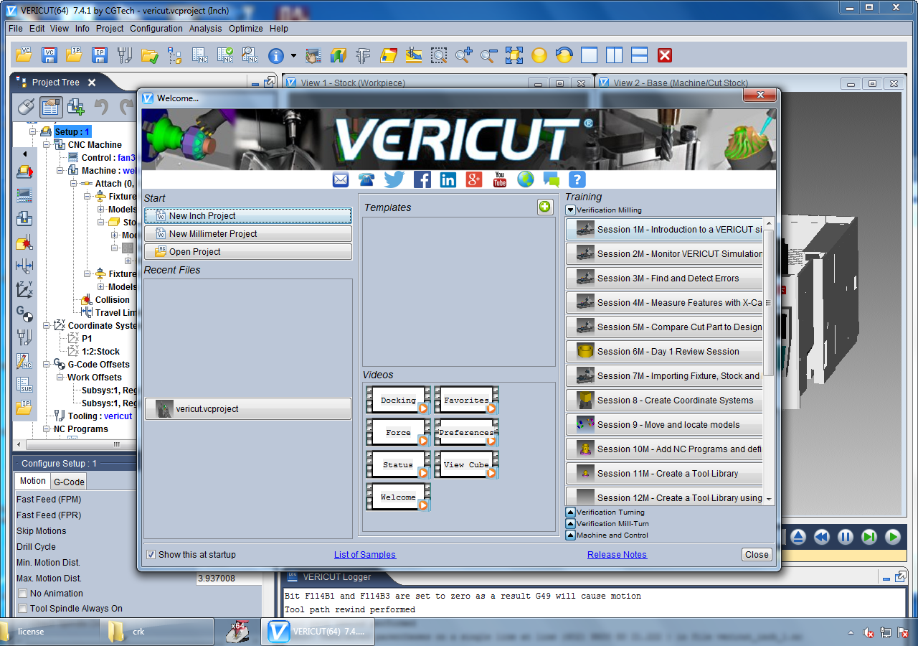
Task: Open recent file vericut.vcproject
Action: (248, 409)
